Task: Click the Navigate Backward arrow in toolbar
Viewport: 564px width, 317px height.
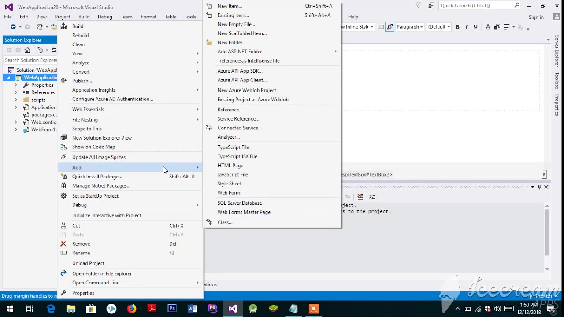Action: click(x=13, y=27)
